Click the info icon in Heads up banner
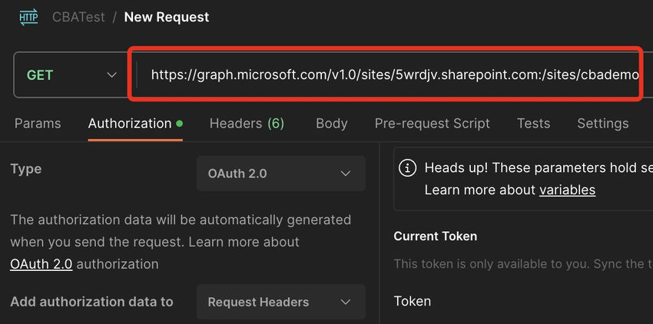Viewport: 653px width, 324px height. tap(409, 167)
